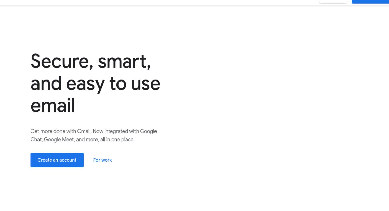The image size is (389, 211).
Task: Click the 'and easy to use' headline line
Action: [95, 84]
